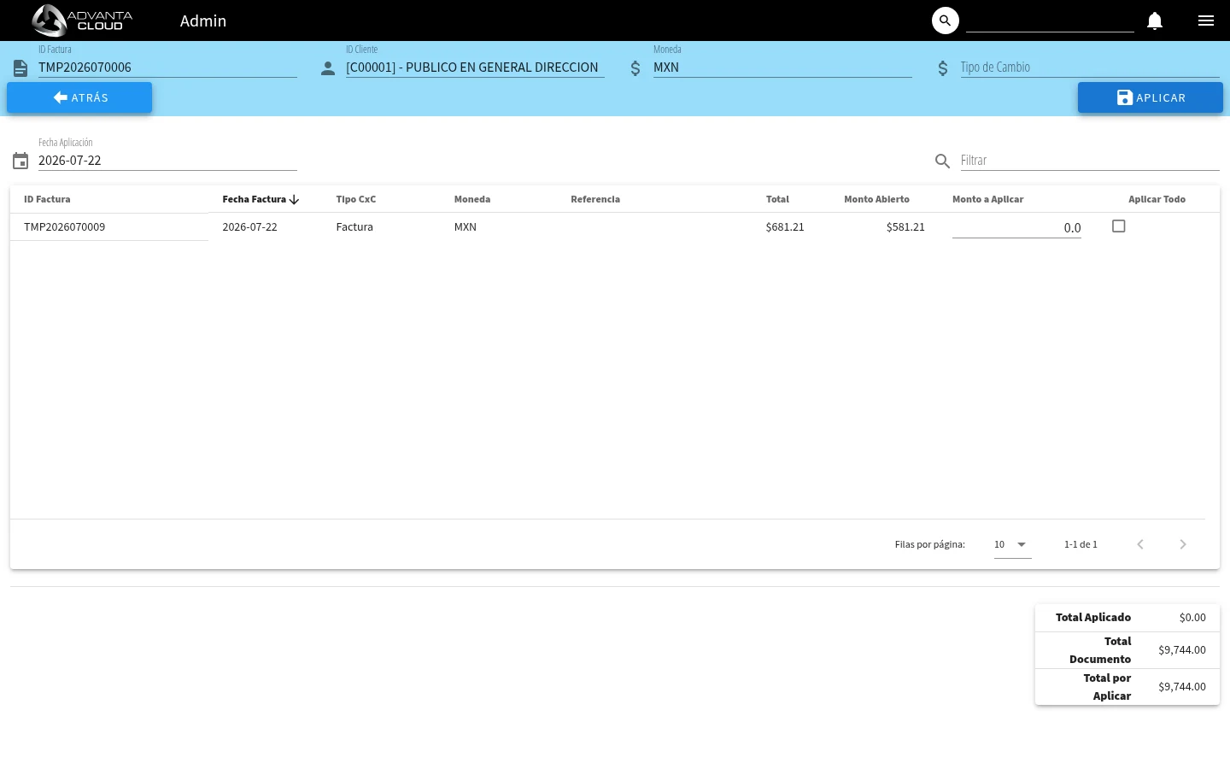Open the rows per page dropdown

(x=1013, y=544)
